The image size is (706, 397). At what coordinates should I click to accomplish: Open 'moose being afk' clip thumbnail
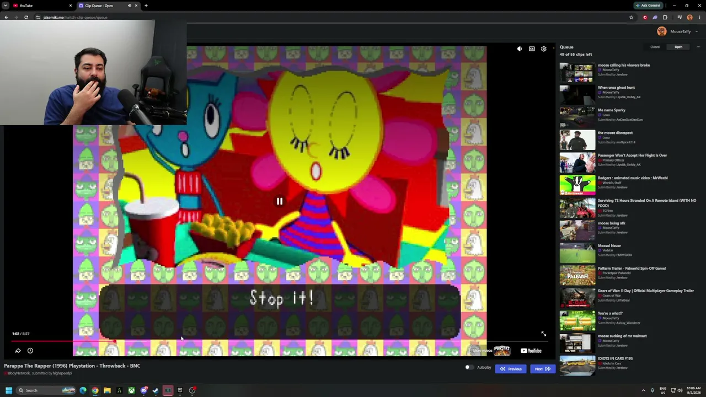click(x=577, y=231)
